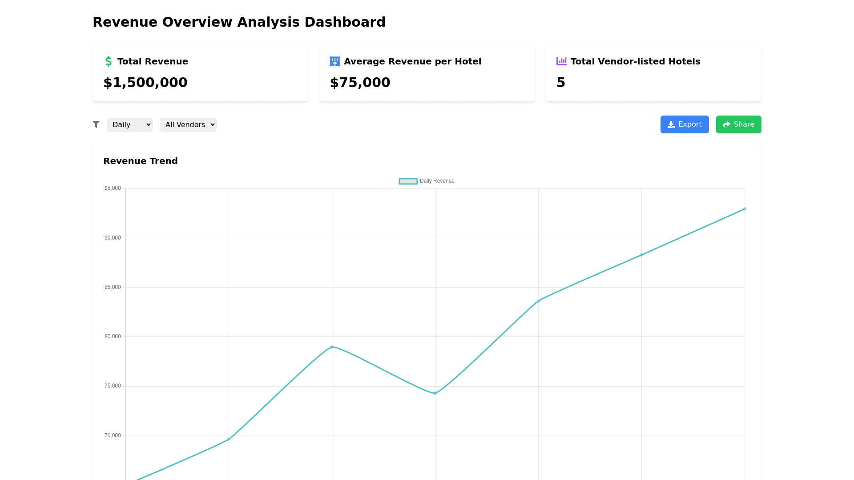
Task: Click the Total Vendor-listed Hotels card
Action: (x=653, y=73)
